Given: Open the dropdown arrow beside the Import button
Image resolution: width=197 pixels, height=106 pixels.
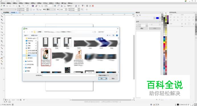Looking at the screenshot, I should 106,78.
